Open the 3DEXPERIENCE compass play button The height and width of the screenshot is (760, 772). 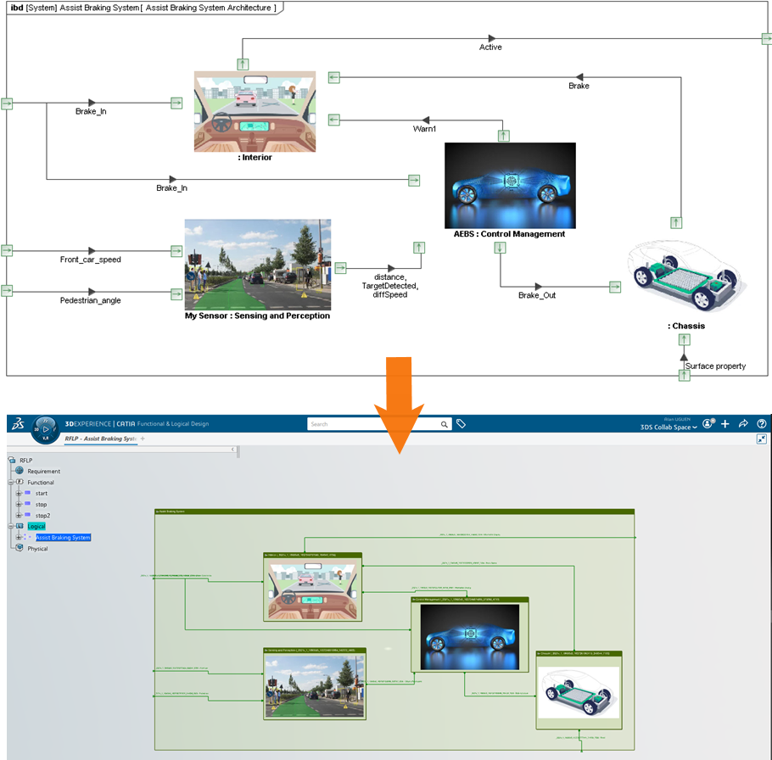[46, 429]
